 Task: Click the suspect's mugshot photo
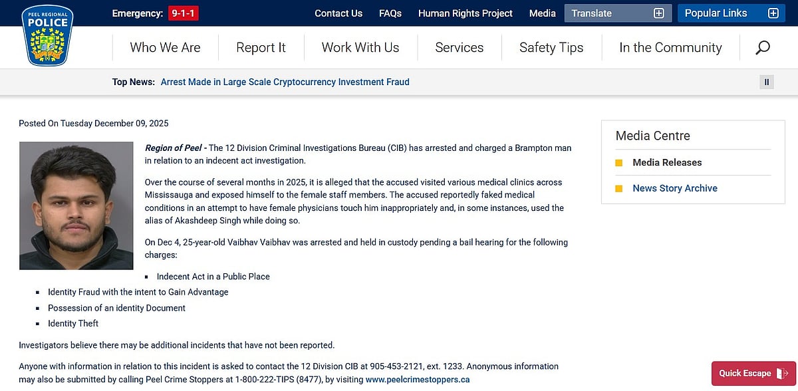pyautogui.click(x=76, y=205)
